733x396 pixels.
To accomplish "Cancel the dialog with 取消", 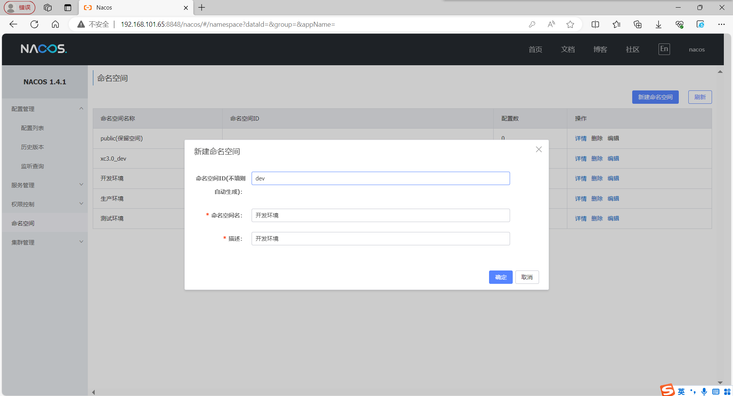I will pos(527,277).
